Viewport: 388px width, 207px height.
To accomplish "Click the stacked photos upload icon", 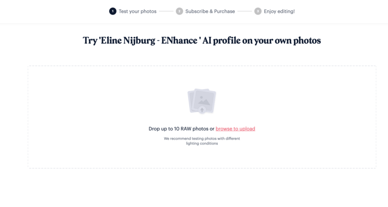I will point(202,101).
